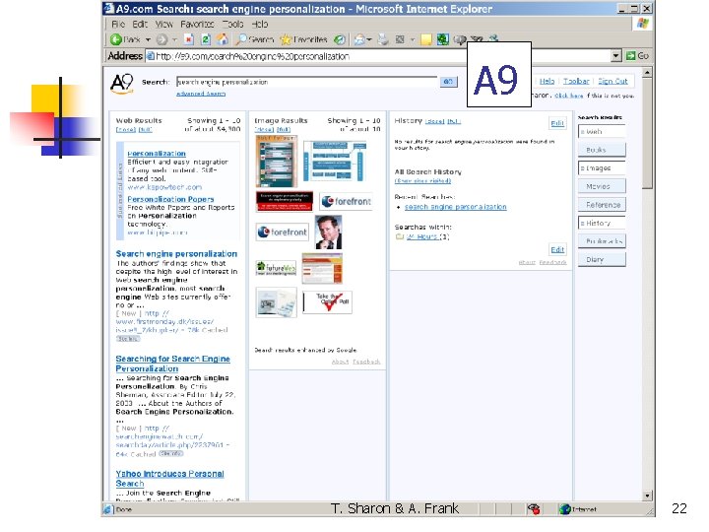Toggle the Books results column on
Viewport: 709px width, 532px height.
602,150
